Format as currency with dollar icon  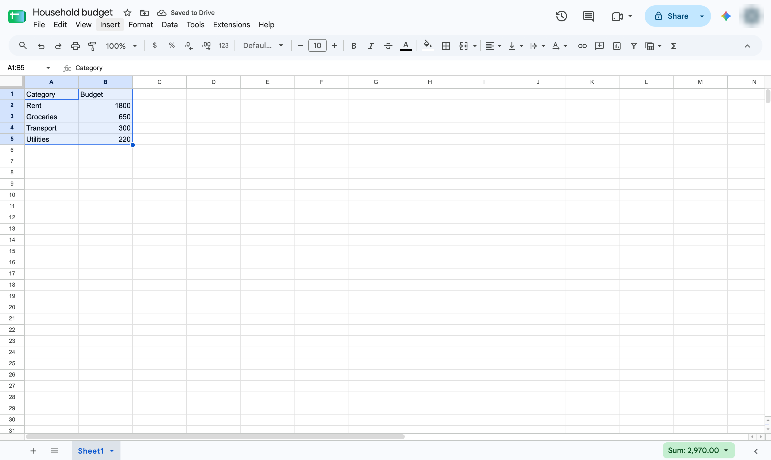[x=154, y=45]
